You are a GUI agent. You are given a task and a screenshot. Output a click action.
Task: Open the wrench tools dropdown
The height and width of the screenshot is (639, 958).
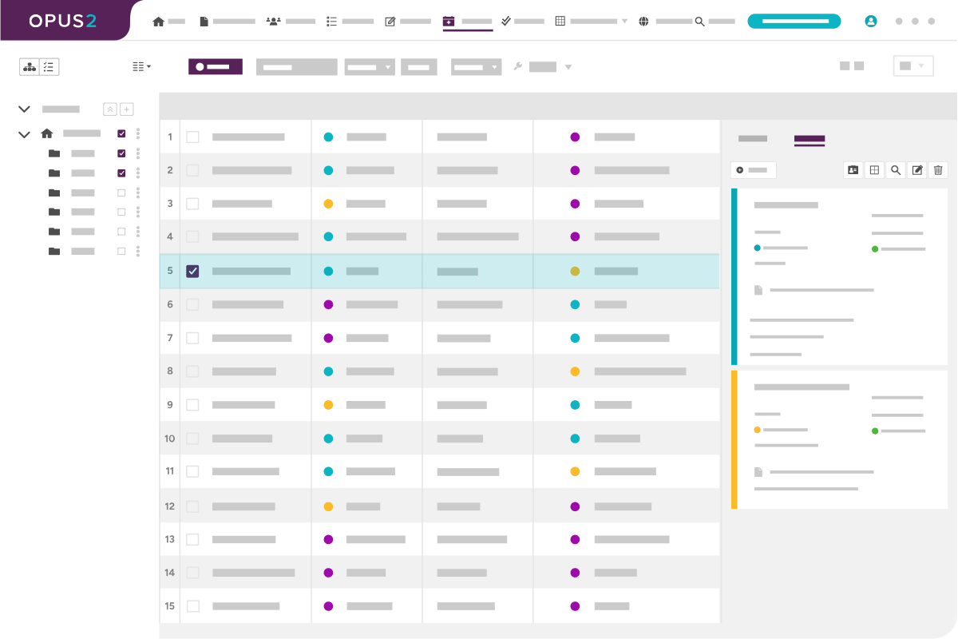542,67
